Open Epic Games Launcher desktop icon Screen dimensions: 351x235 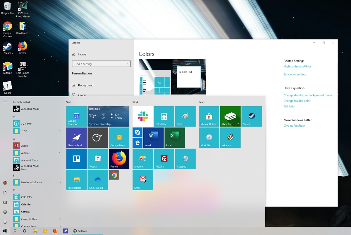(x=23, y=69)
